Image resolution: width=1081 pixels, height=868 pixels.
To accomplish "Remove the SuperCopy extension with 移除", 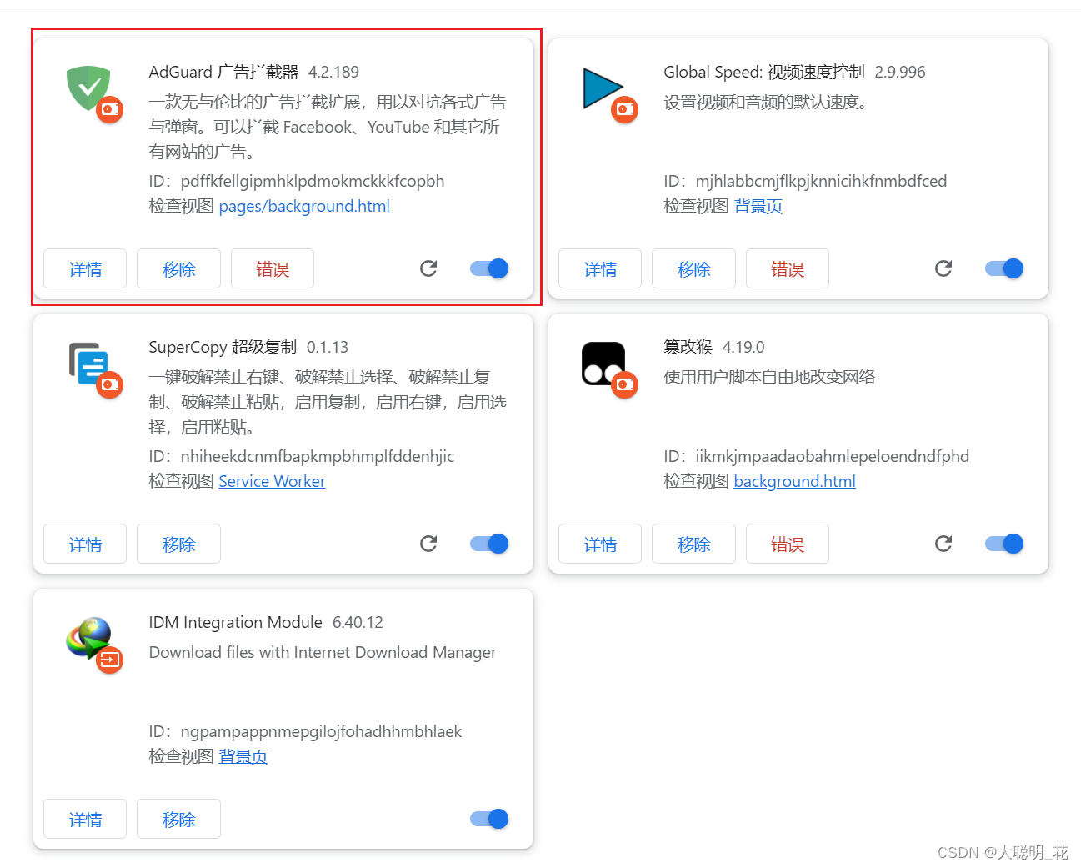I will click(x=178, y=544).
